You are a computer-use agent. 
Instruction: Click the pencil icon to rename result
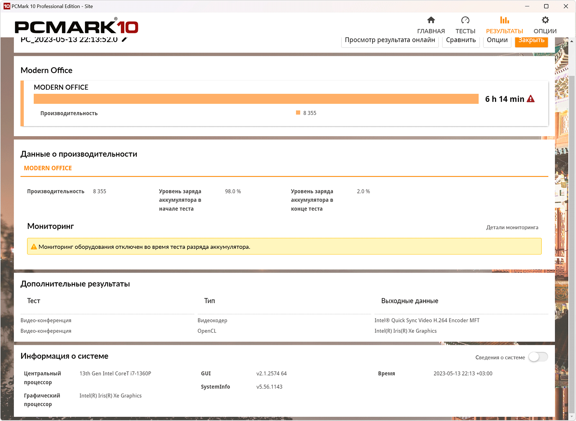tap(124, 39)
